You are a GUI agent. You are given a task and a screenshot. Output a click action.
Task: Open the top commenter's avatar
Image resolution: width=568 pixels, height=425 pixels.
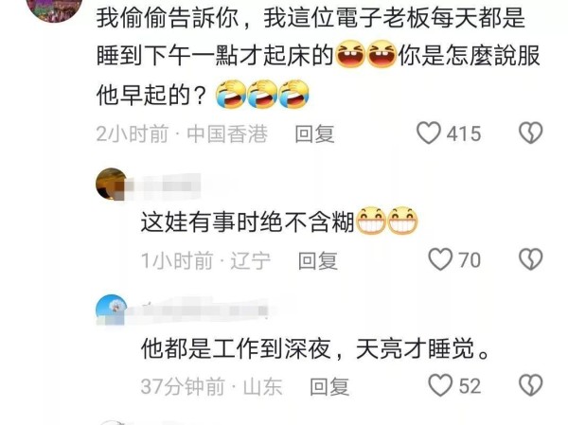(54, 8)
